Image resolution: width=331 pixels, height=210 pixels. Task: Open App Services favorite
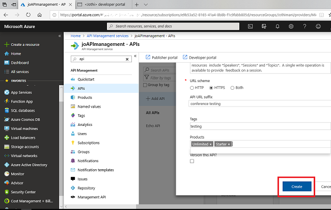click(18, 93)
